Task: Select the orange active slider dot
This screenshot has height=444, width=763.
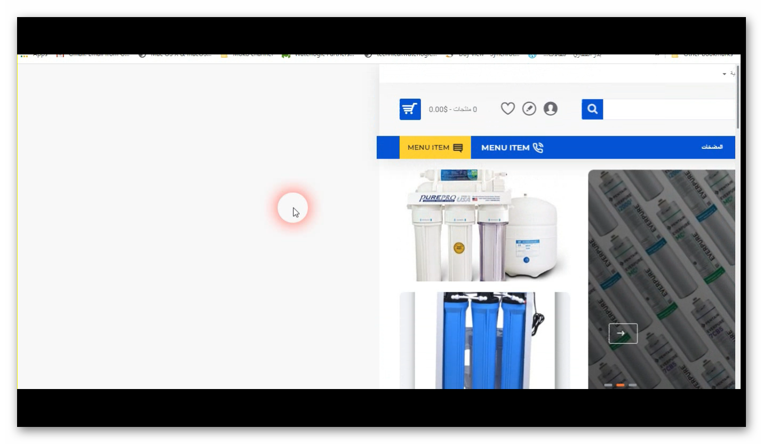Action: point(621,385)
